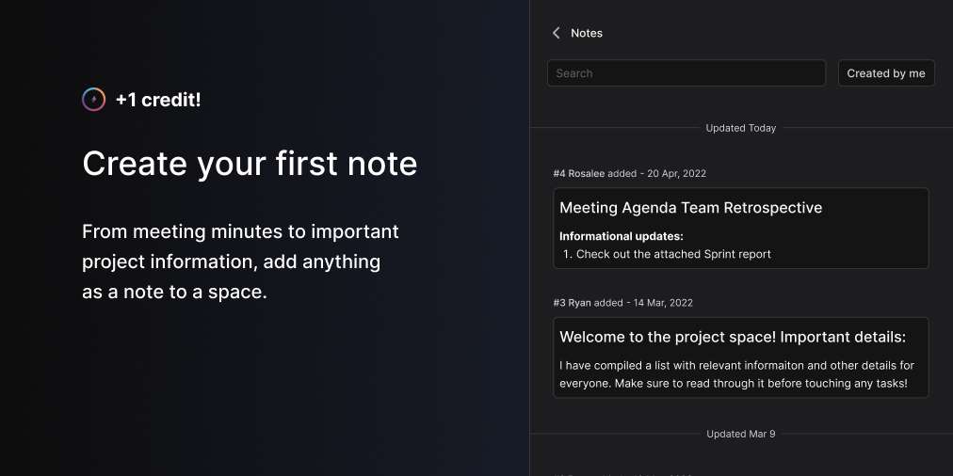Toggle the Created by me filter
This screenshot has height=476, width=953.
pyautogui.click(x=885, y=73)
